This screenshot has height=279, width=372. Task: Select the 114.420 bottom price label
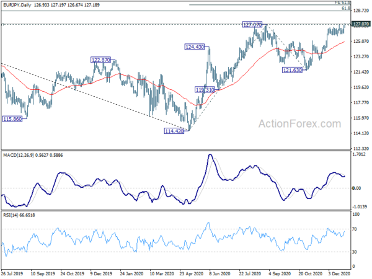(174, 131)
